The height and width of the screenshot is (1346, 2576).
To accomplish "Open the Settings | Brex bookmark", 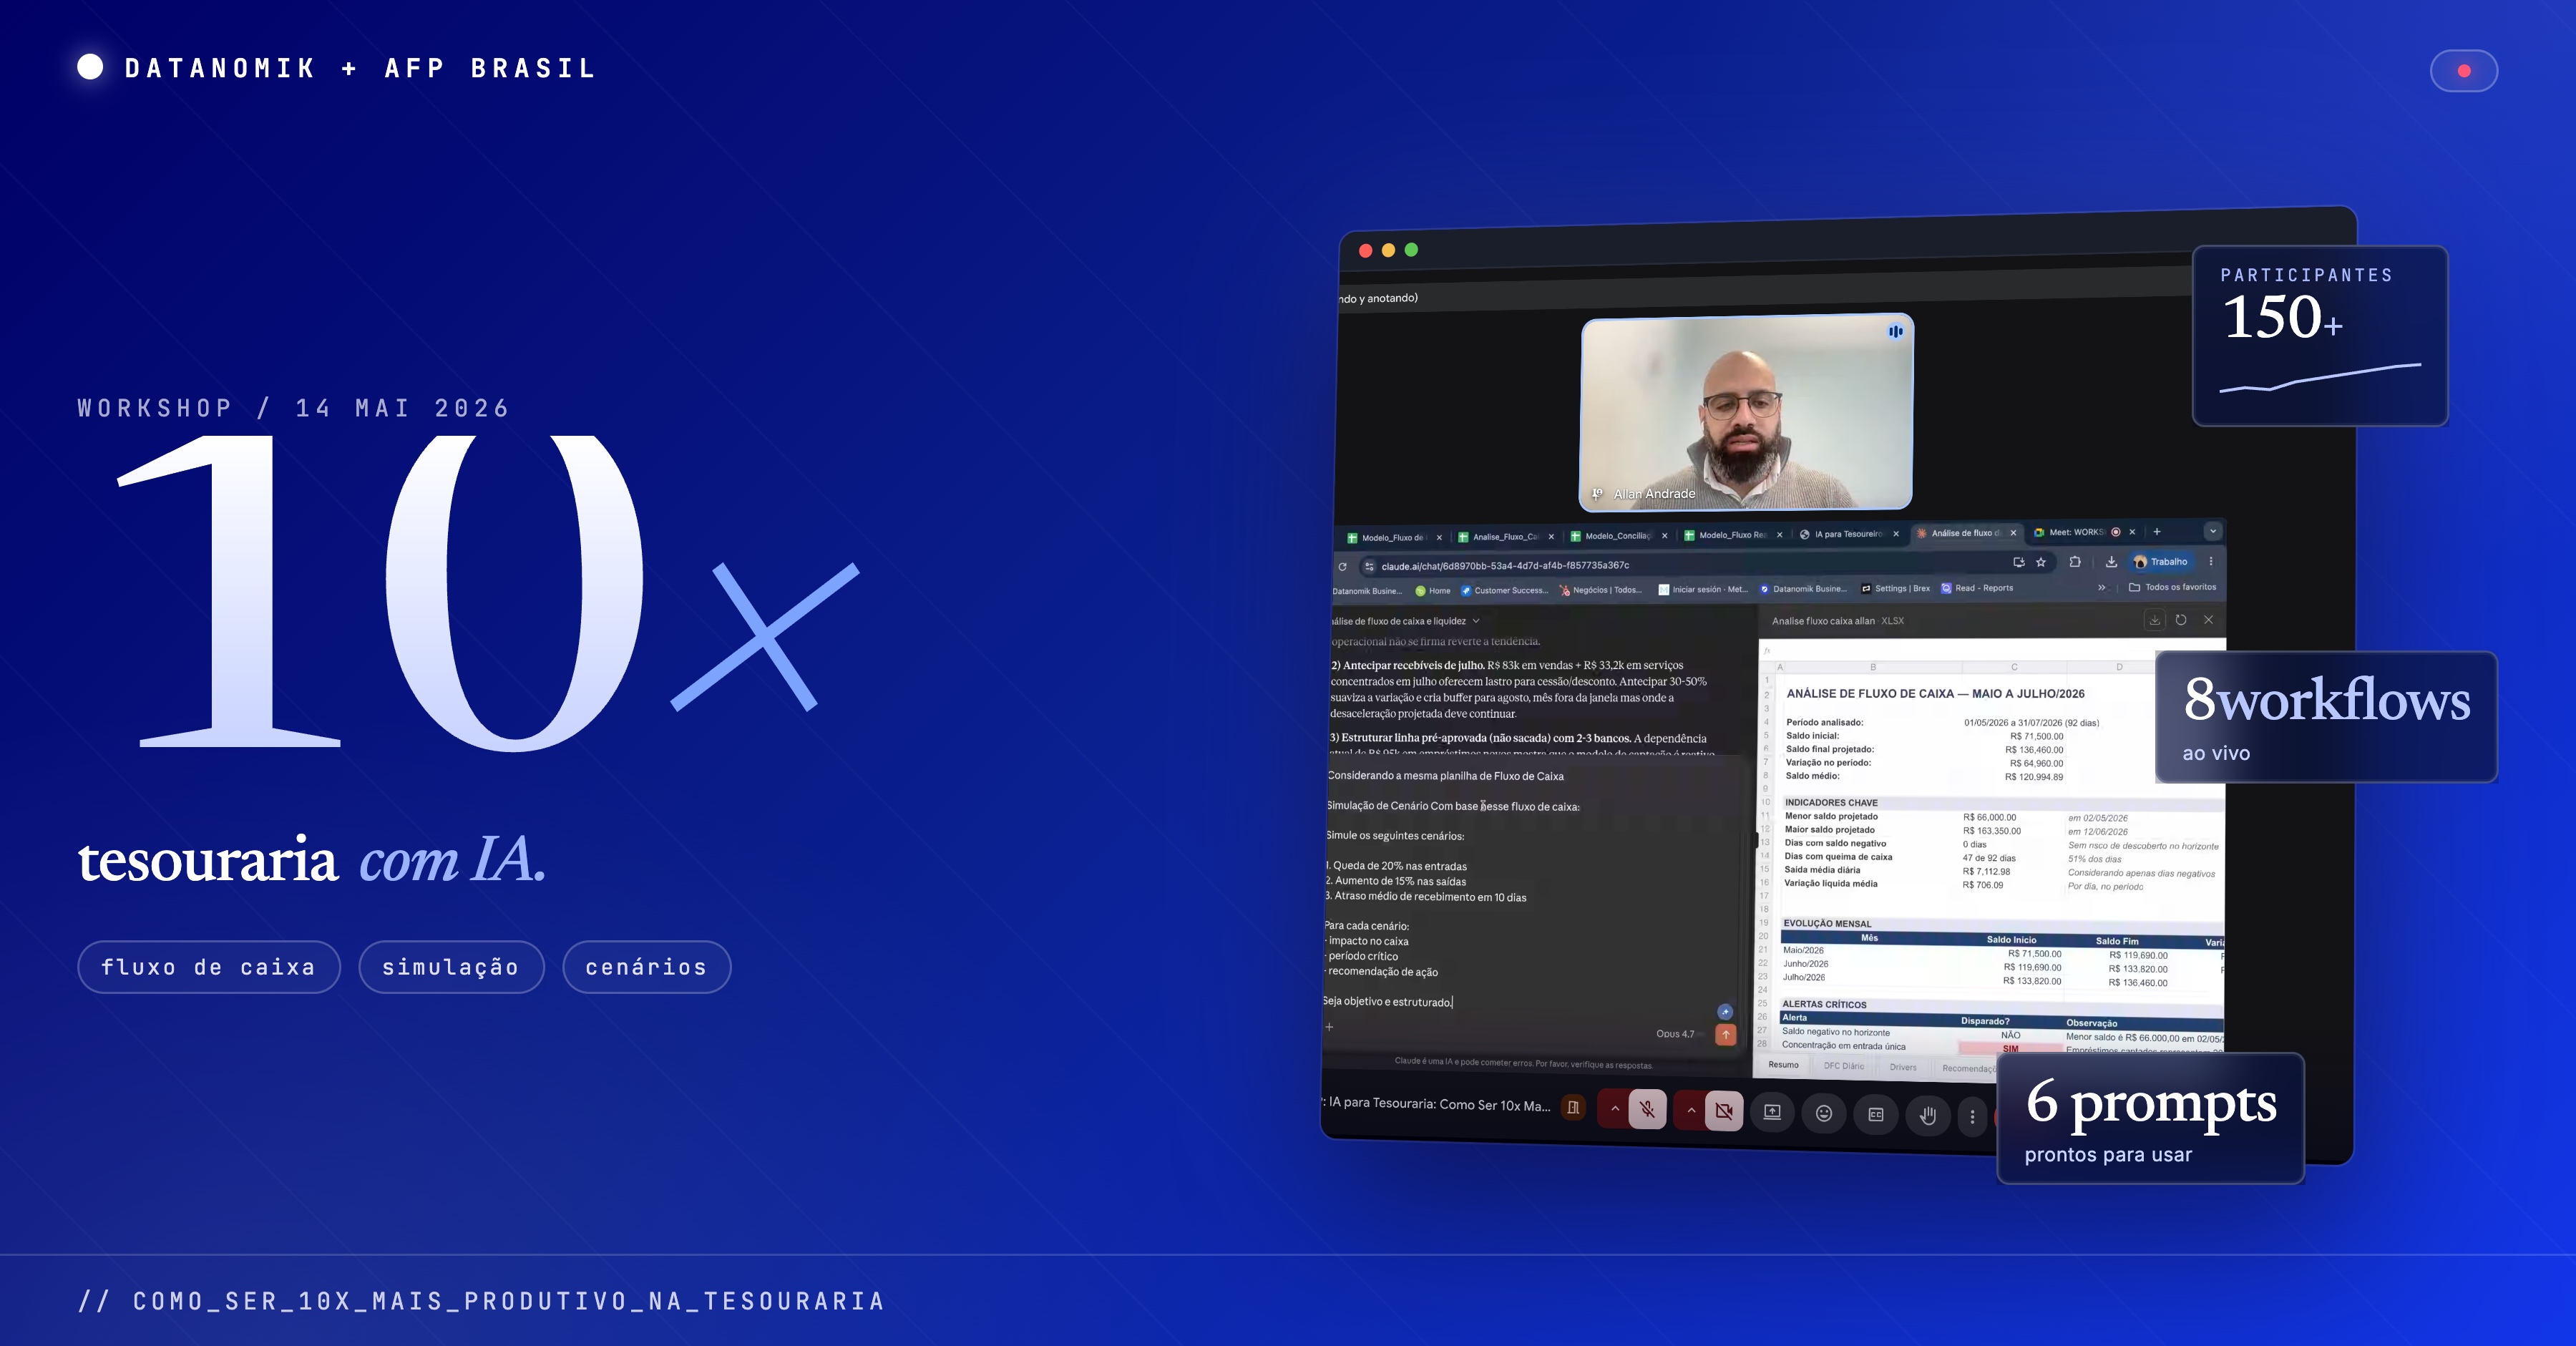I will pyautogui.click(x=1896, y=588).
